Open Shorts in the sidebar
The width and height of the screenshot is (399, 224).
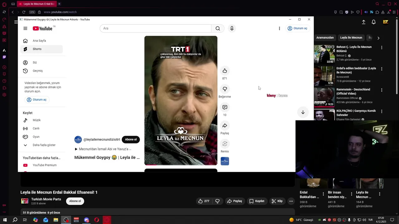tap(41, 49)
